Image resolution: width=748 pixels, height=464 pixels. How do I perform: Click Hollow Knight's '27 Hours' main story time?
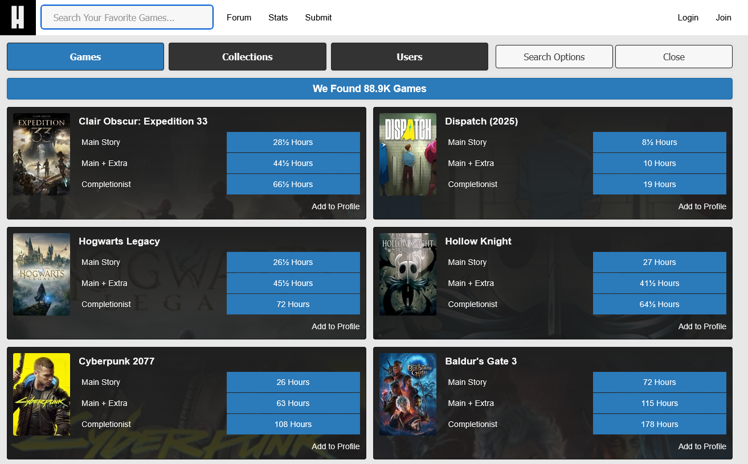(x=660, y=262)
